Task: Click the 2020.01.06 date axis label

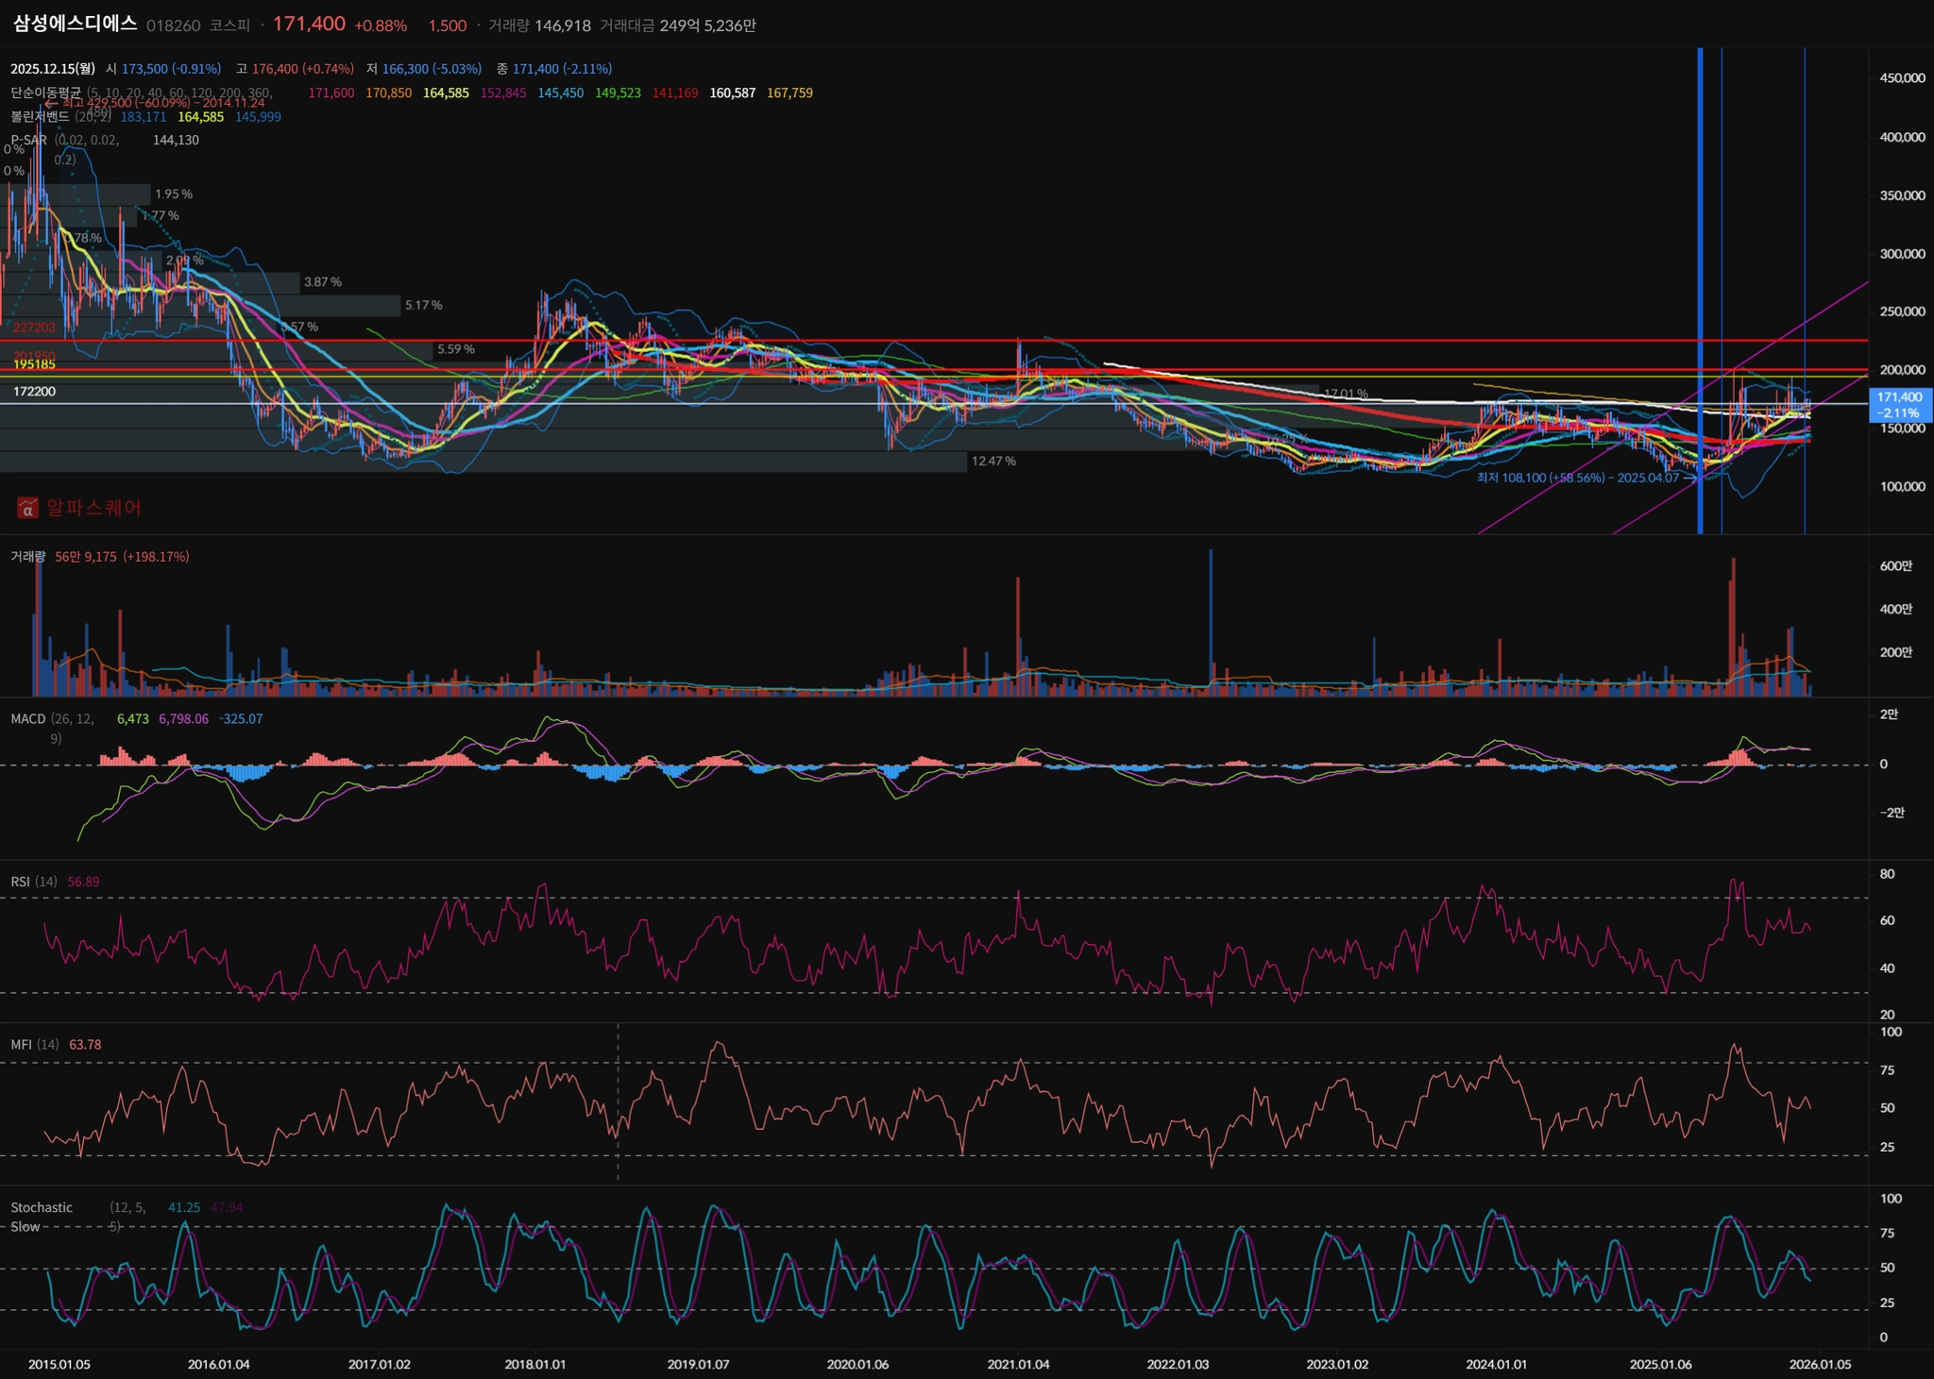Action: pyautogui.click(x=857, y=1364)
